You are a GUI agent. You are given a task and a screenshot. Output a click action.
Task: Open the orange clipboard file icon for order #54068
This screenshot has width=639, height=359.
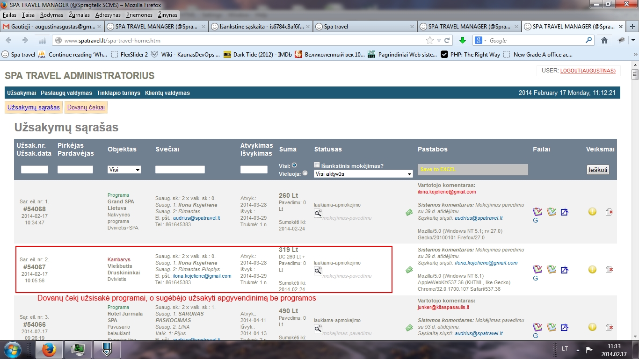coord(552,212)
